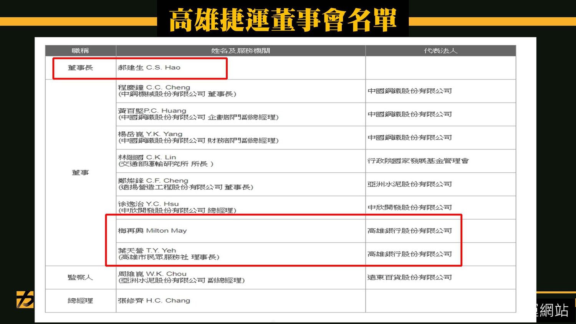Select 高雄銀行股份有限公司 in the T.Y. Yeh row
The width and height of the screenshot is (576, 324).
[x=410, y=254]
